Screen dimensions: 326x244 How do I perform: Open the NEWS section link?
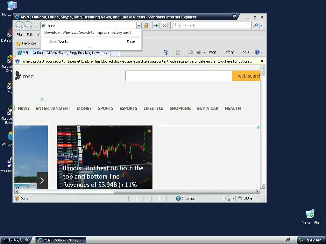[x=24, y=108]
